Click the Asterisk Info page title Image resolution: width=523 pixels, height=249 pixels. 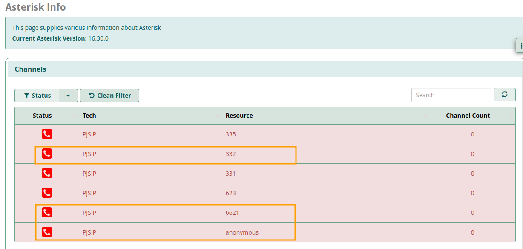pos(35,7)
